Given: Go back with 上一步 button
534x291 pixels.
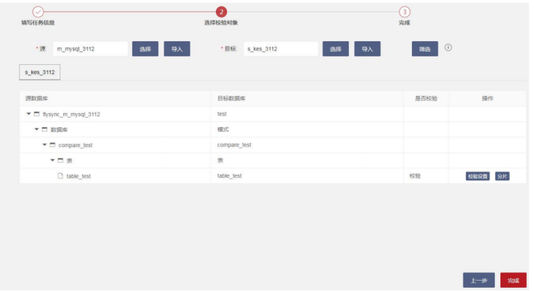Looking at the screenshot, I should 479,281.
